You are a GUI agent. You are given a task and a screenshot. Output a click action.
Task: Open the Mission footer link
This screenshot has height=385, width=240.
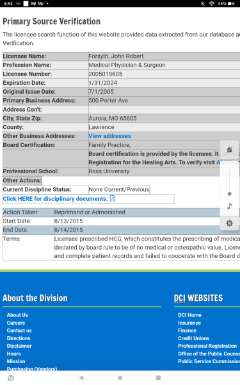tap(16, 361)
